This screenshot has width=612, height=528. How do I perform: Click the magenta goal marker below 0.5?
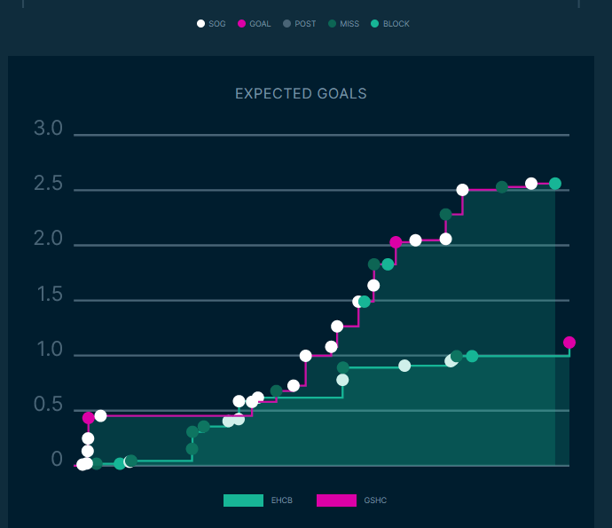[x=89, y=418]
